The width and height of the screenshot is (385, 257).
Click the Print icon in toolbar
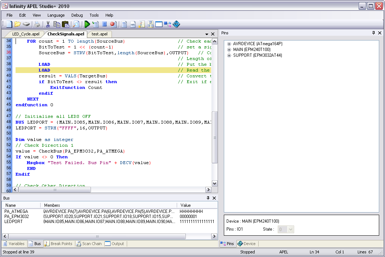pos(37,24)
